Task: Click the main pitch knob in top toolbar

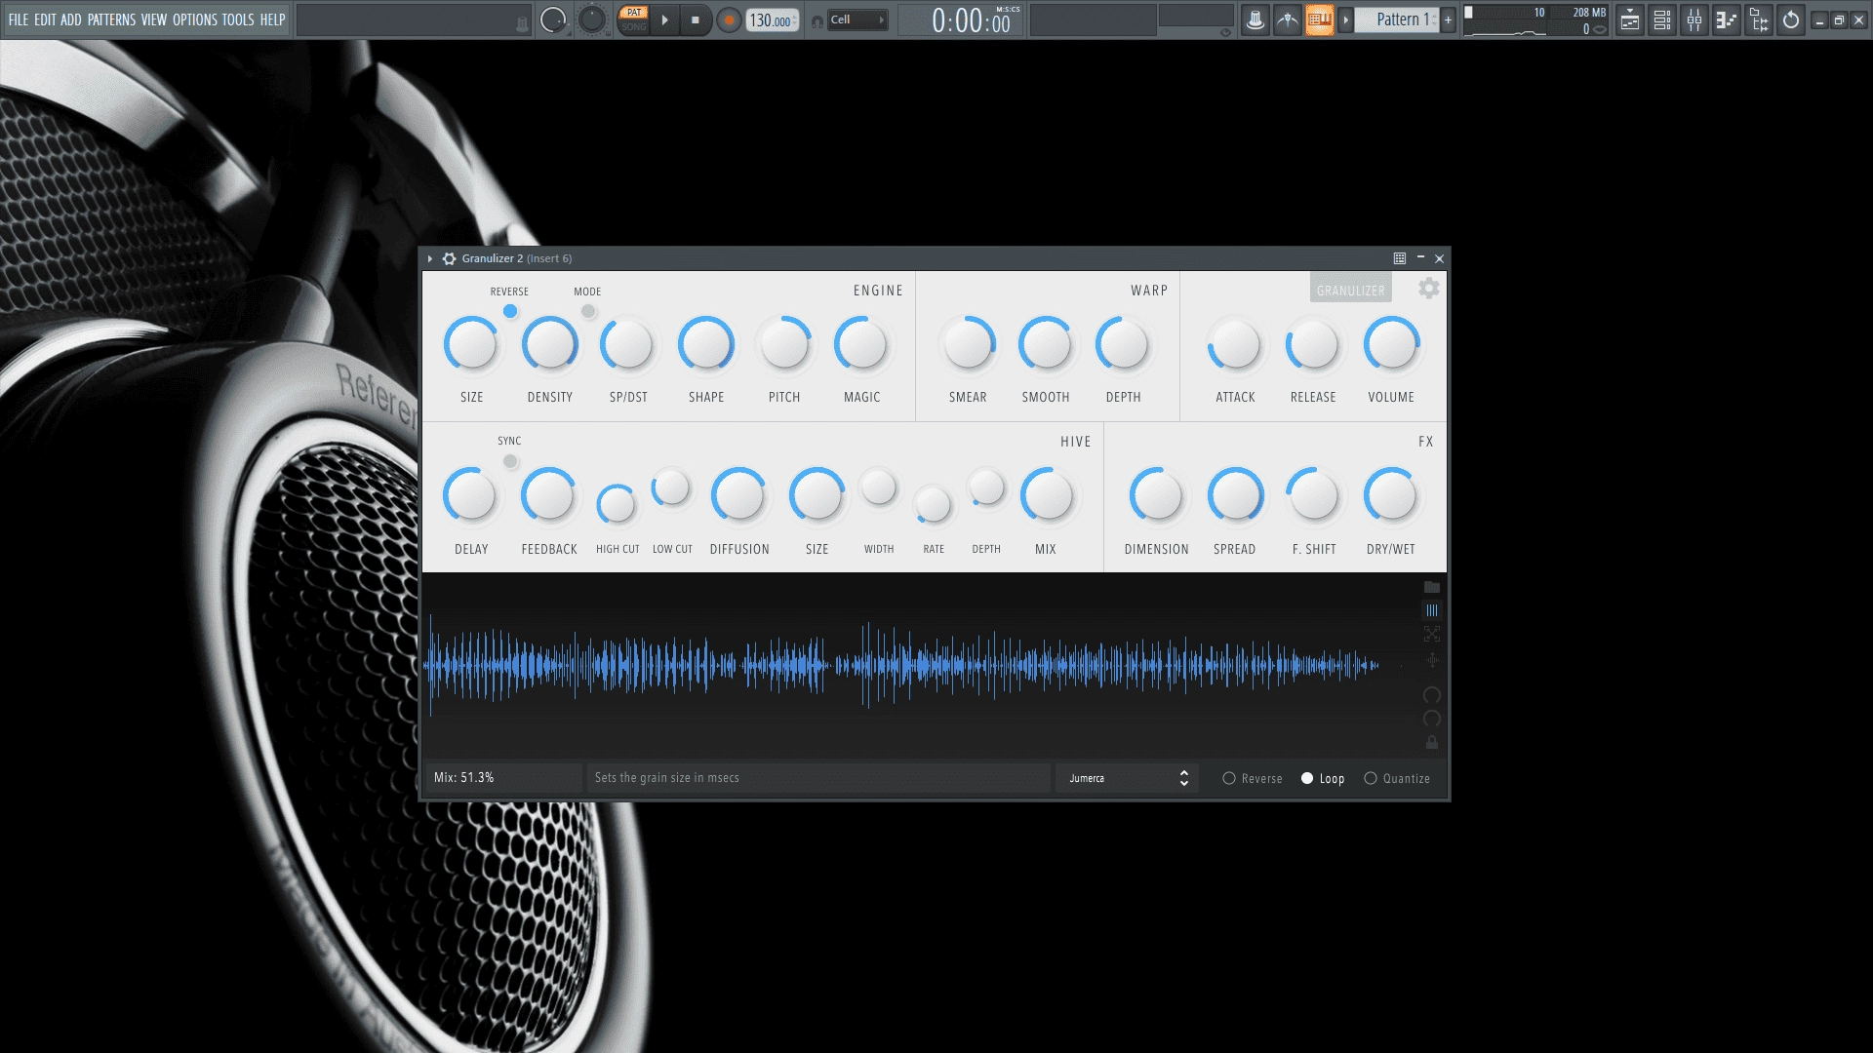Action: coord(592,19)
